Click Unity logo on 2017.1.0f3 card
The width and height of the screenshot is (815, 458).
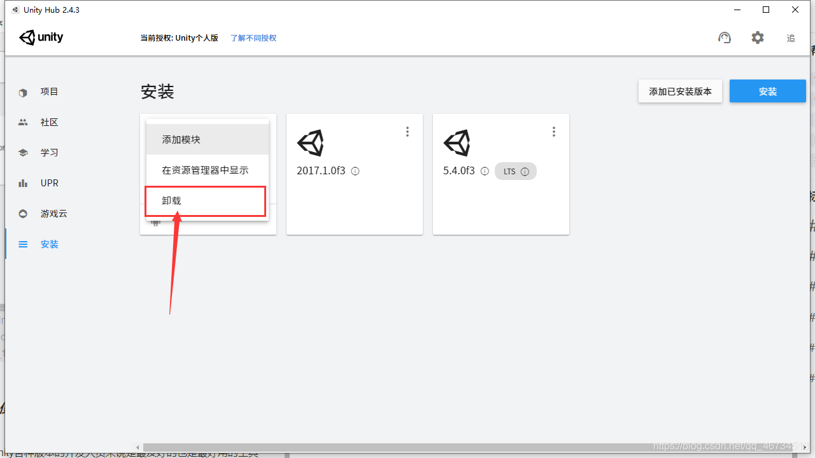coord(310,143)
